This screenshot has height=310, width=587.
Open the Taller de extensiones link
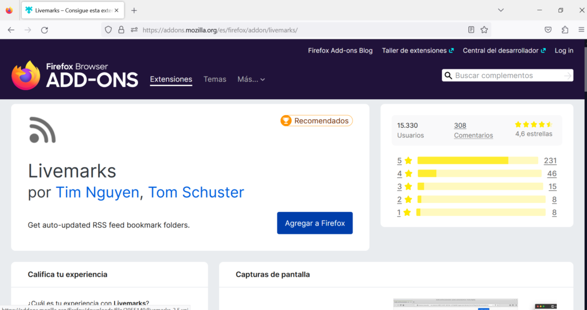click(x=418, y=50)
